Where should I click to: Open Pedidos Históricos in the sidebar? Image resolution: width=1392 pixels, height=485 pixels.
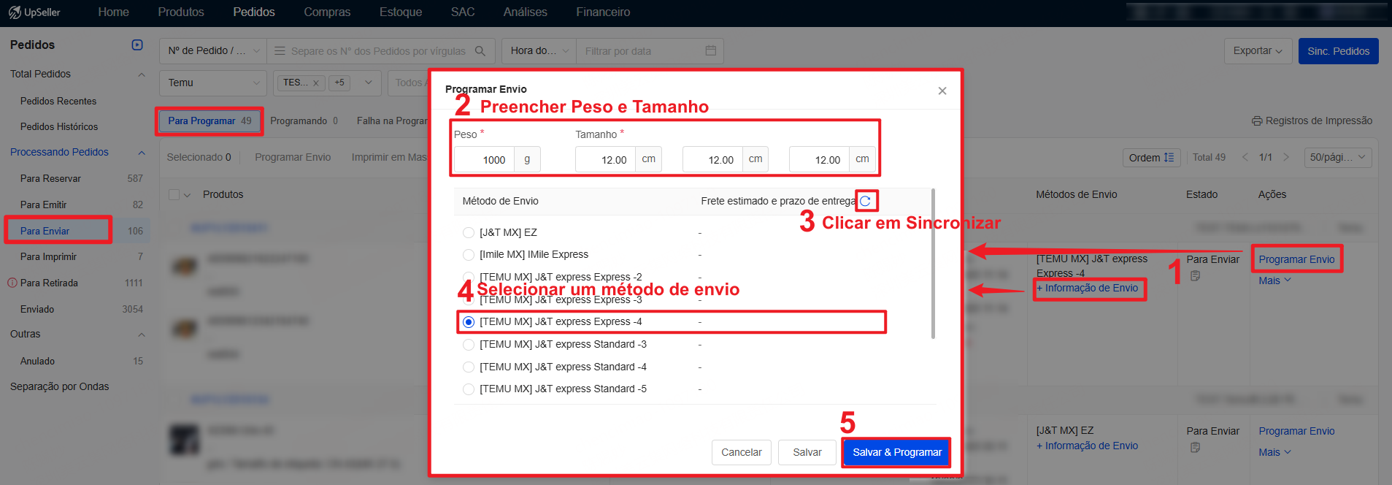pos(59,127)
